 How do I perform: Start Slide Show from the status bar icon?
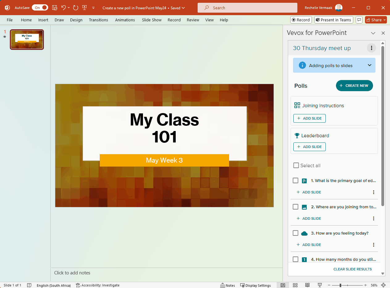(x=320, y=285)
